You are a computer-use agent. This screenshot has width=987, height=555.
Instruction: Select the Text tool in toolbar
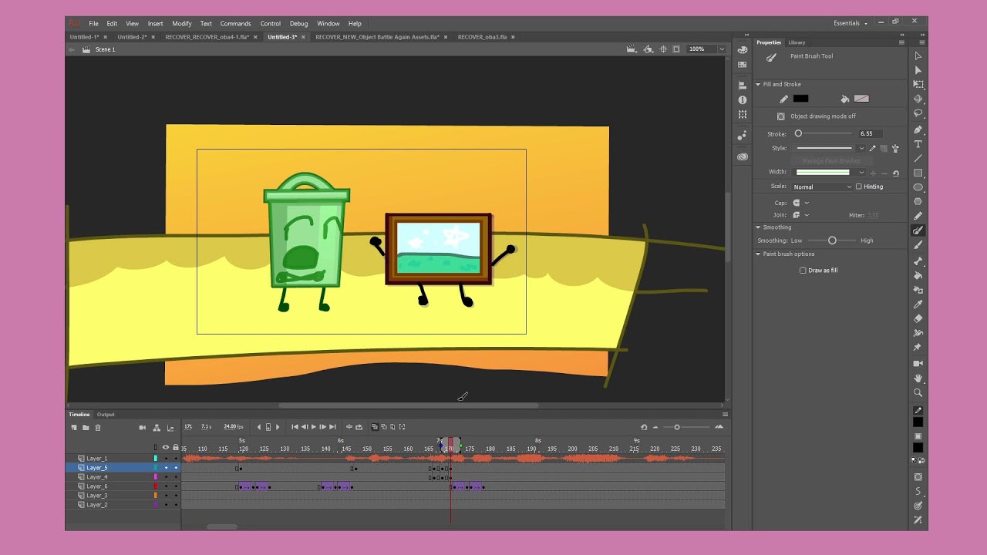coord(918,143)
